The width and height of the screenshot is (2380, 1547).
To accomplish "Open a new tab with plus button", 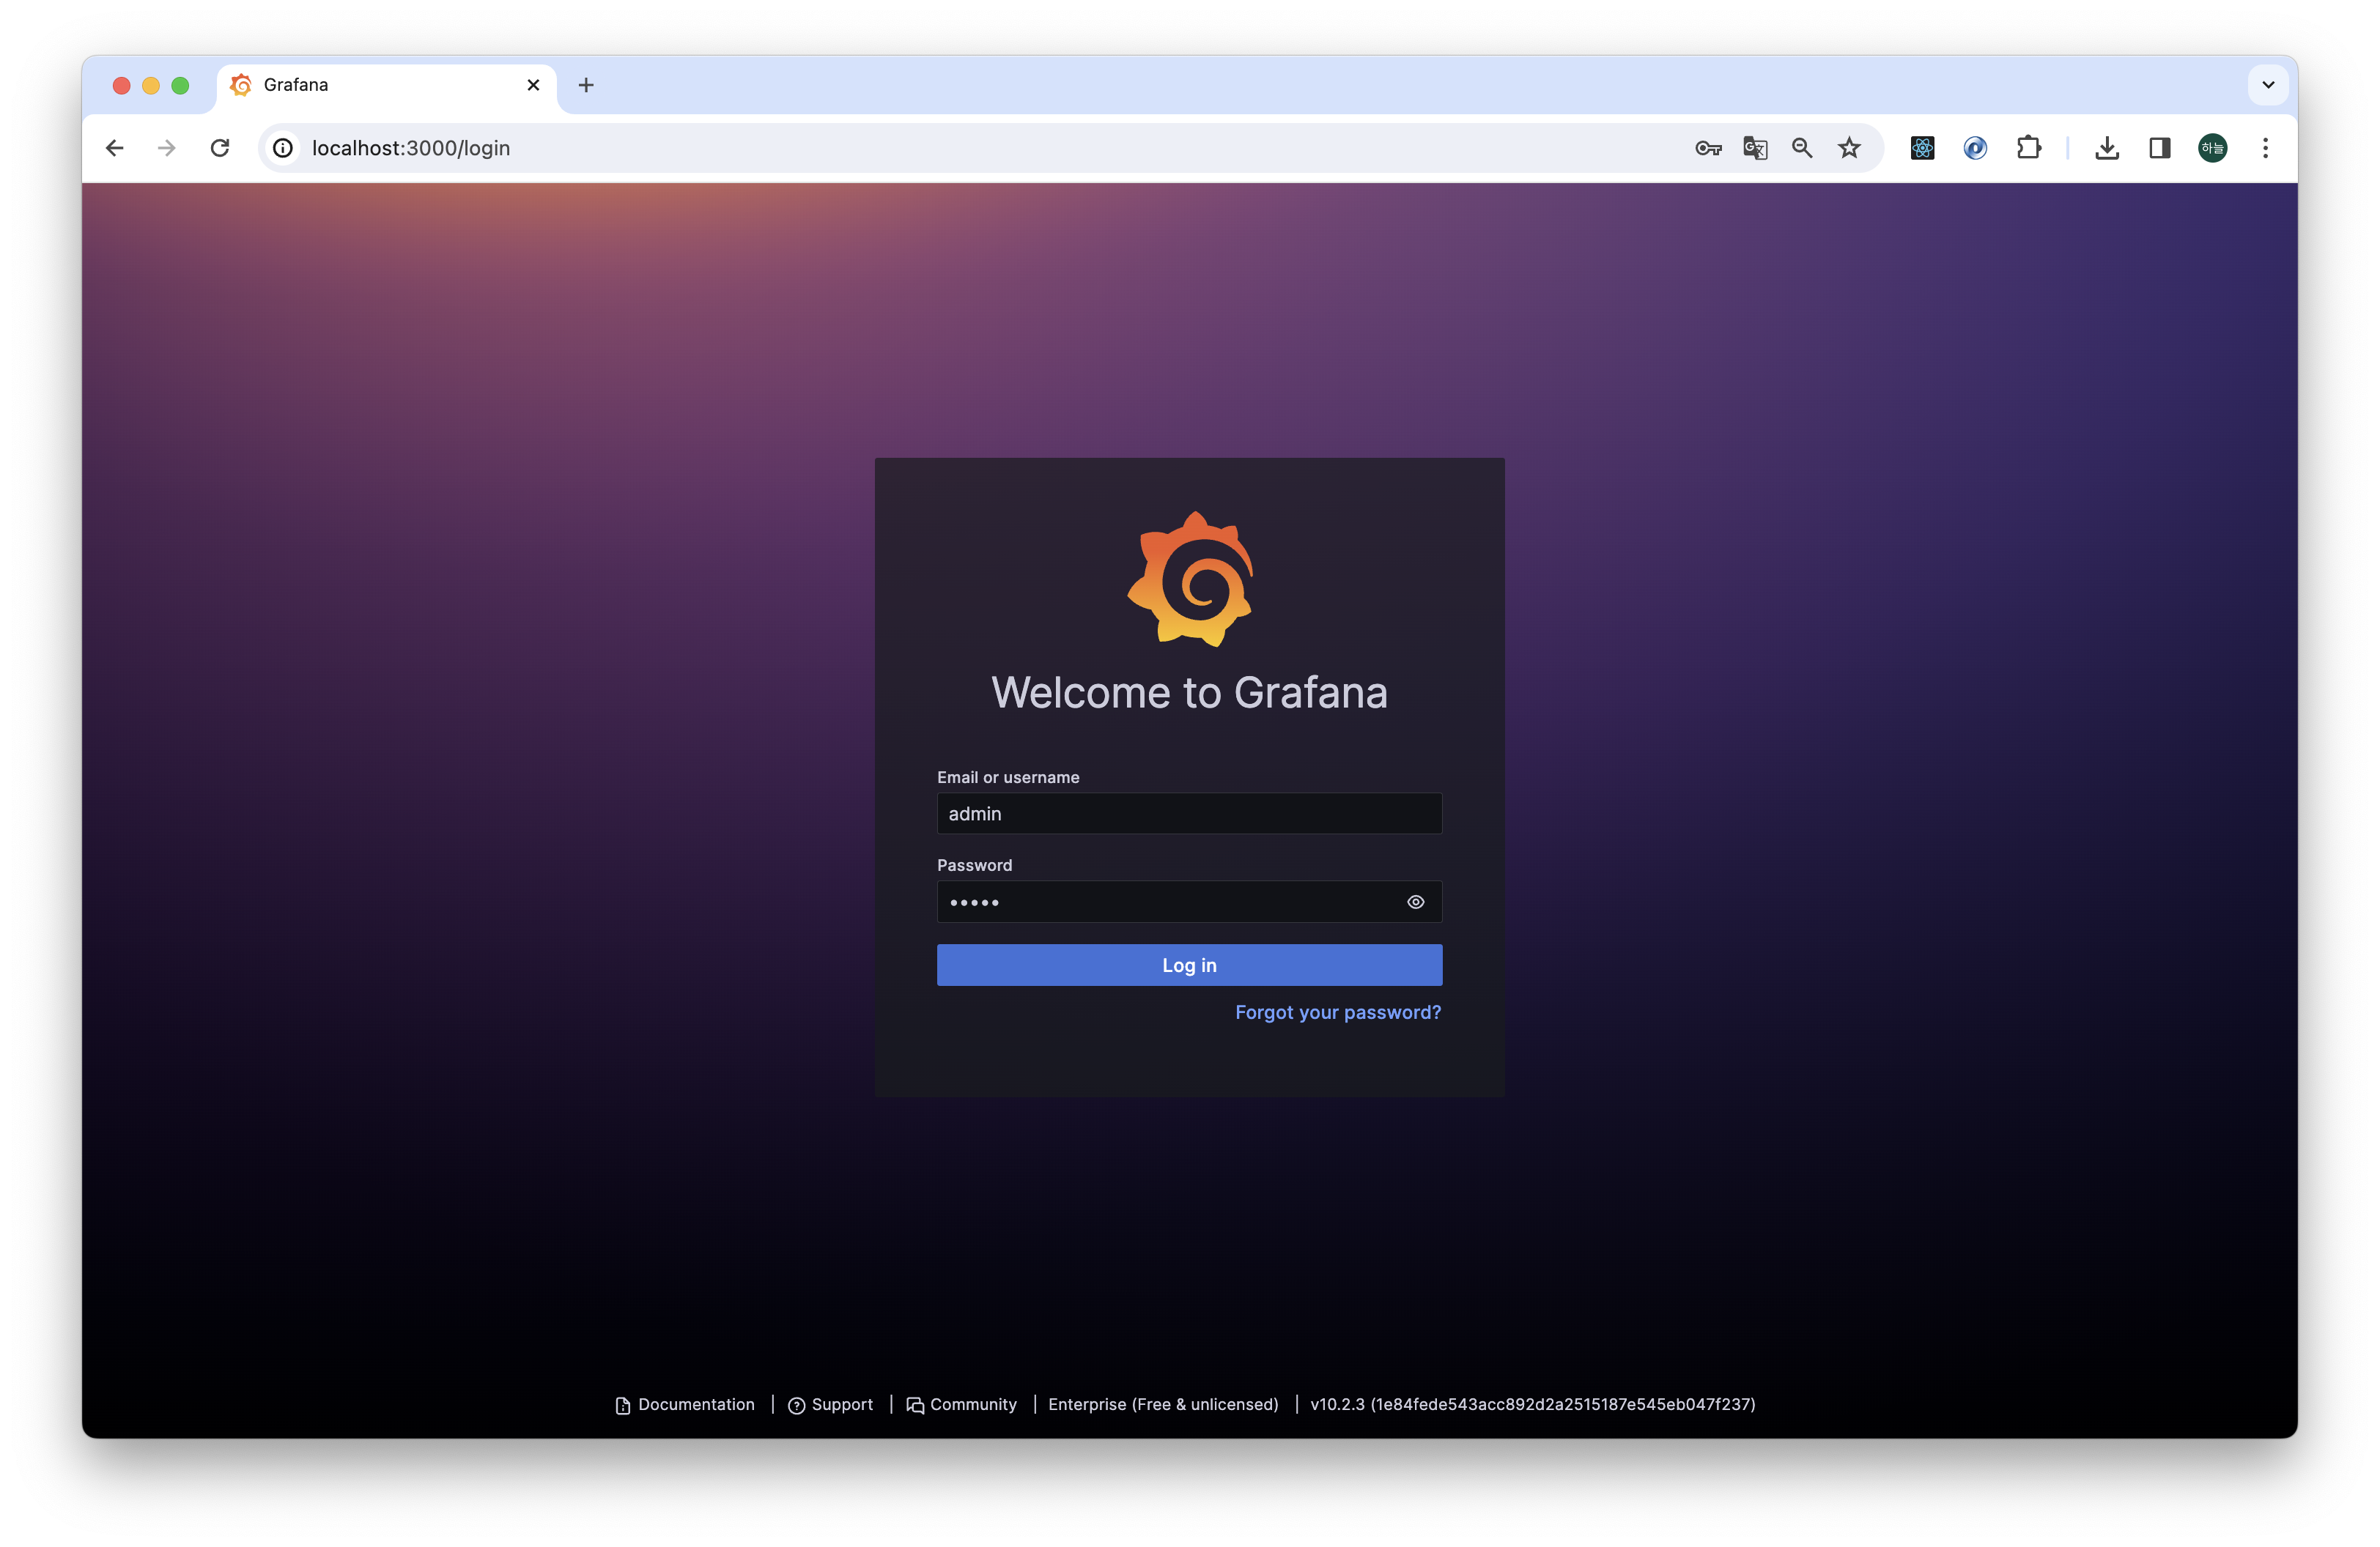I will (x=586, y=85).
